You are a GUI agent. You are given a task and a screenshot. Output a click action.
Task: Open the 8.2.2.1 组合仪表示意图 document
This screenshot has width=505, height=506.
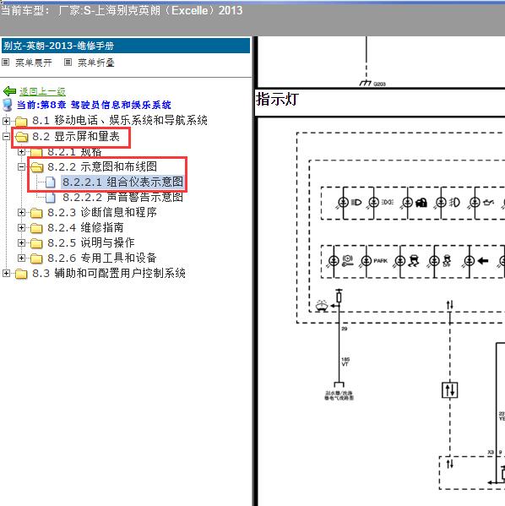click(122, 182)
